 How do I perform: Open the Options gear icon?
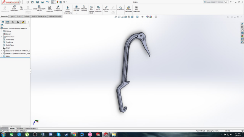64,2
